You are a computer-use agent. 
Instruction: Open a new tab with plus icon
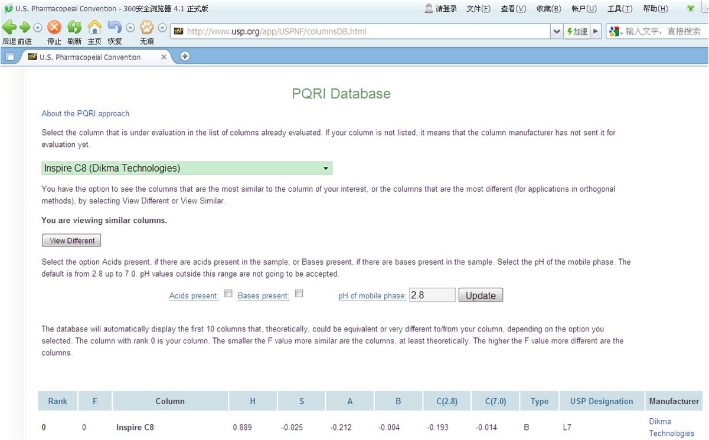185,56
